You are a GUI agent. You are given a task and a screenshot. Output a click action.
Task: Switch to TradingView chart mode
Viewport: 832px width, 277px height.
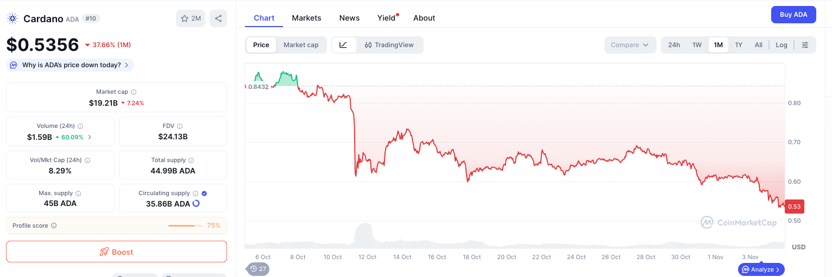tap(389, 45)
